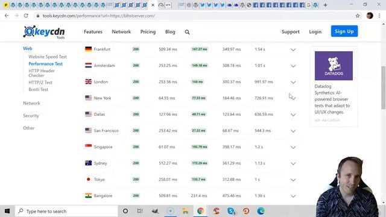Expand the Bangalore result row

pos(293,196)
